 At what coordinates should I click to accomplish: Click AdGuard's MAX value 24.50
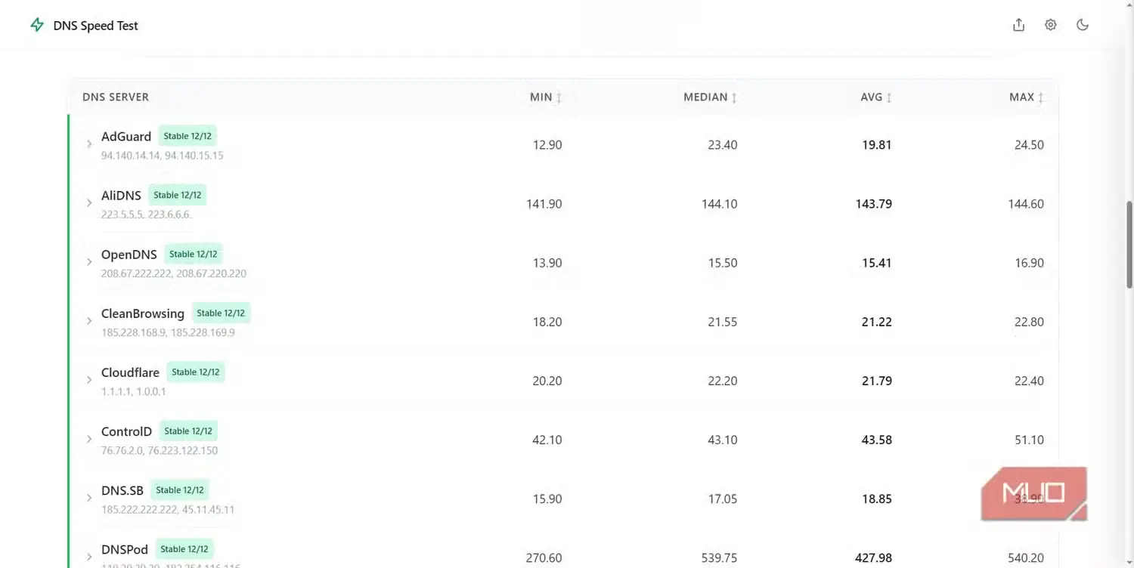pyautogui.click(x=1029, y=145)
